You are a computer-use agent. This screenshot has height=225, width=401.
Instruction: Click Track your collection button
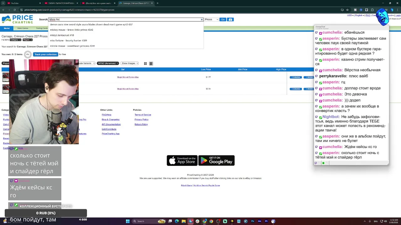[x=46, y=54]
